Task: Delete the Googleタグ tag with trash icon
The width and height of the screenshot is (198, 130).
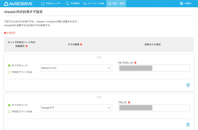Action: [x=188, y=125]
